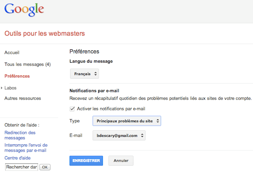Open 'Tous les messages (4)'

click(27, 64)
